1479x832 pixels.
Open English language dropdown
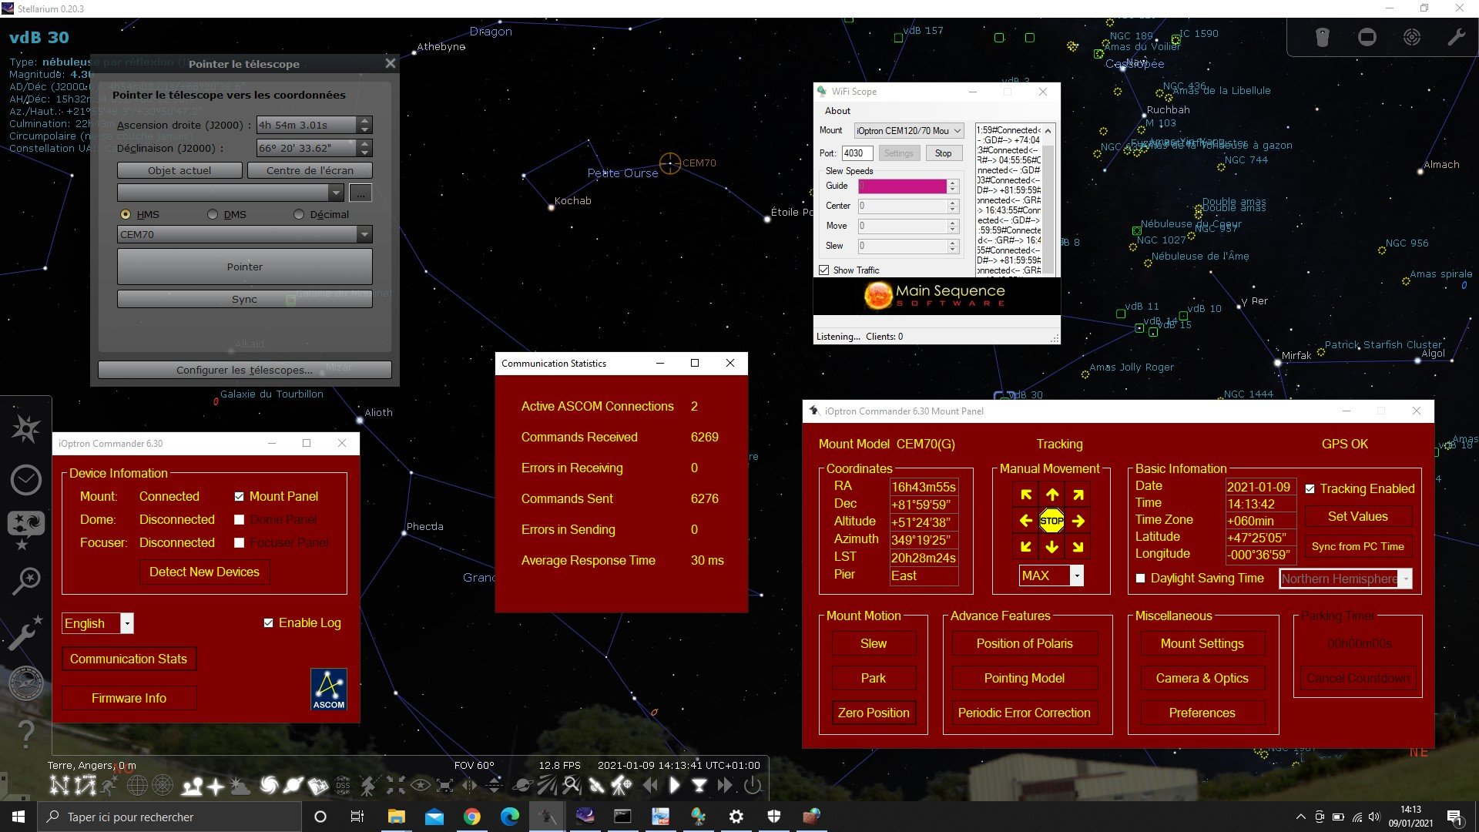128,623
